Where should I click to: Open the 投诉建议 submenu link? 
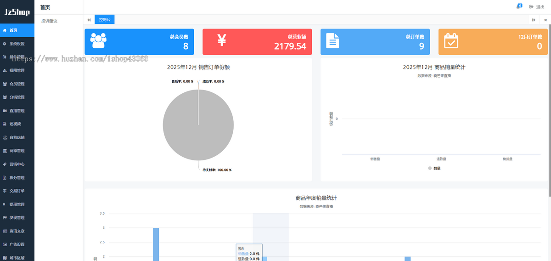click(x=49, y=21)
